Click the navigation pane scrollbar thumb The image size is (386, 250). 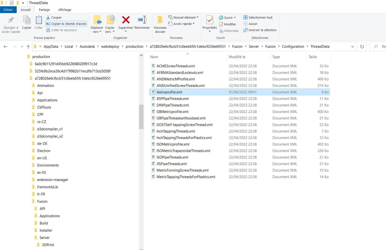coord(141,117)
